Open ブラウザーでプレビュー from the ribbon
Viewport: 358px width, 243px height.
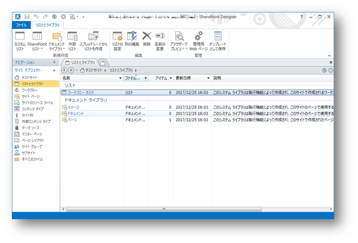179,40
